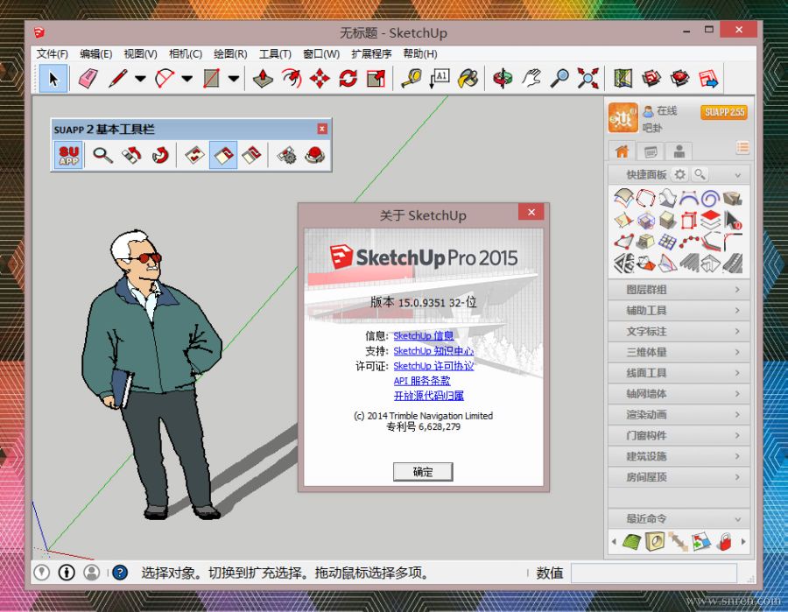788x612 pixels.
Task: Expand the 建筑设施 section
Action: pos(679,456)
